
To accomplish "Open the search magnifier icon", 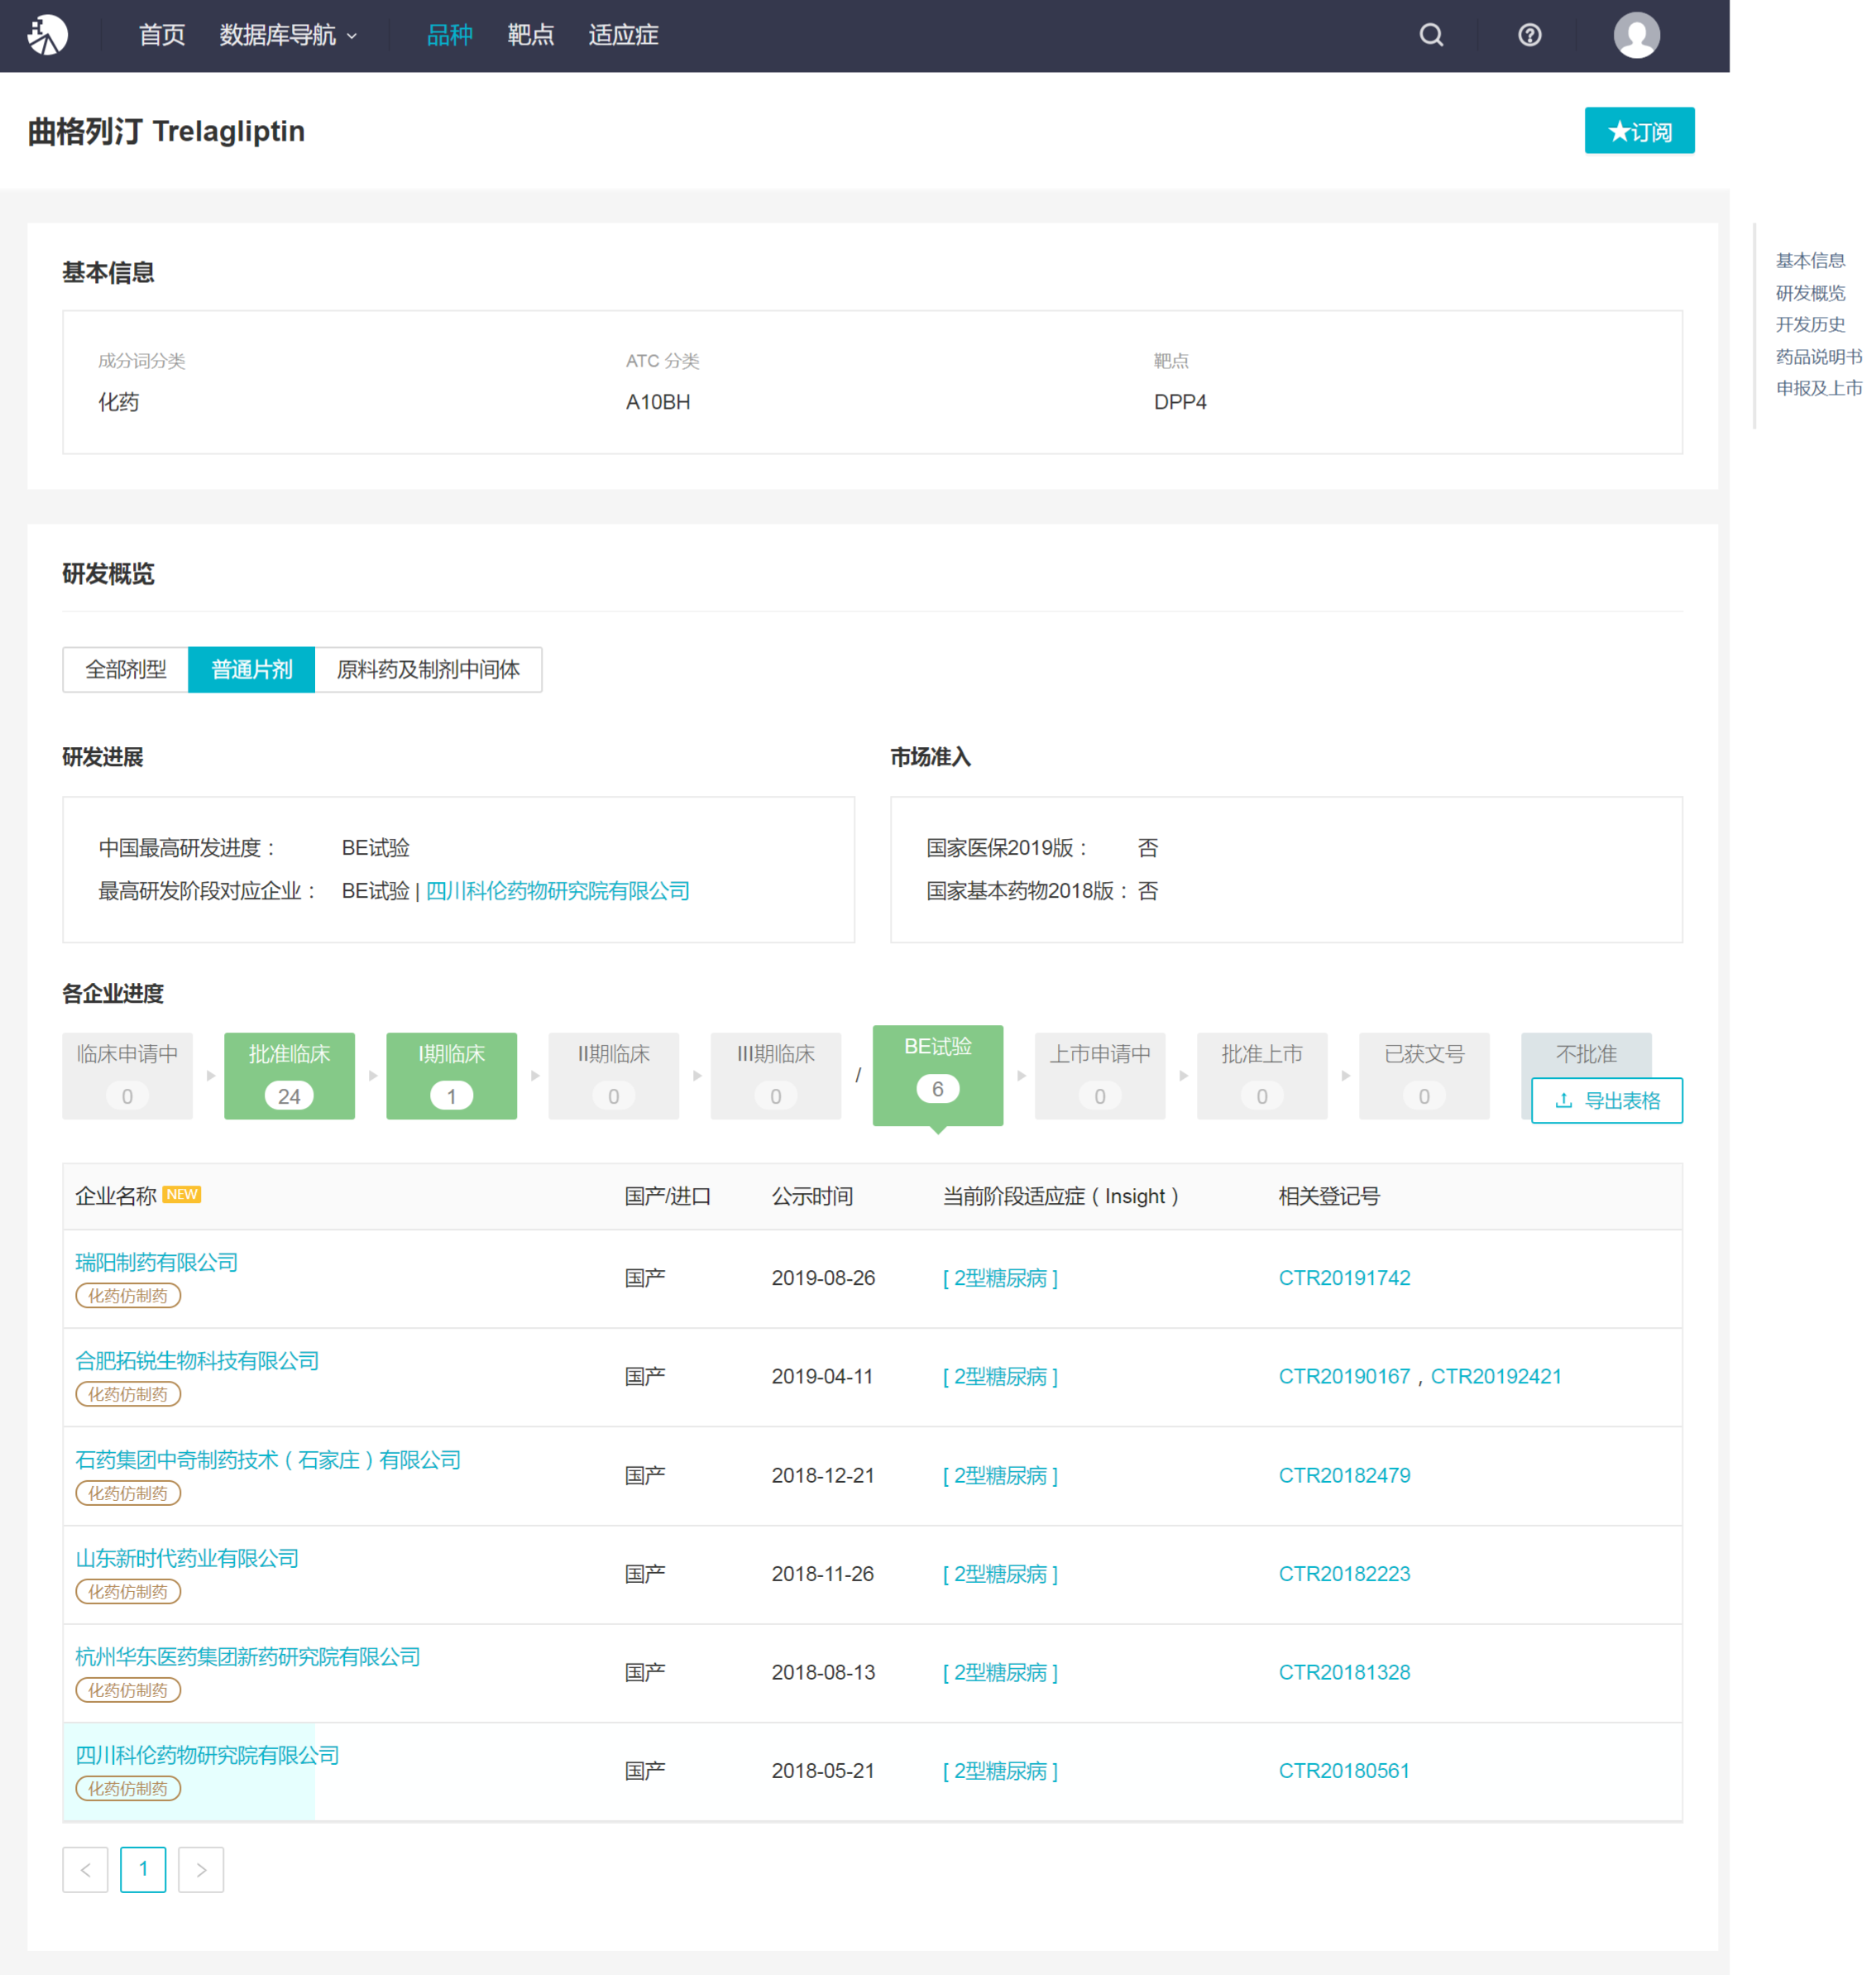I will (1431, 35).
